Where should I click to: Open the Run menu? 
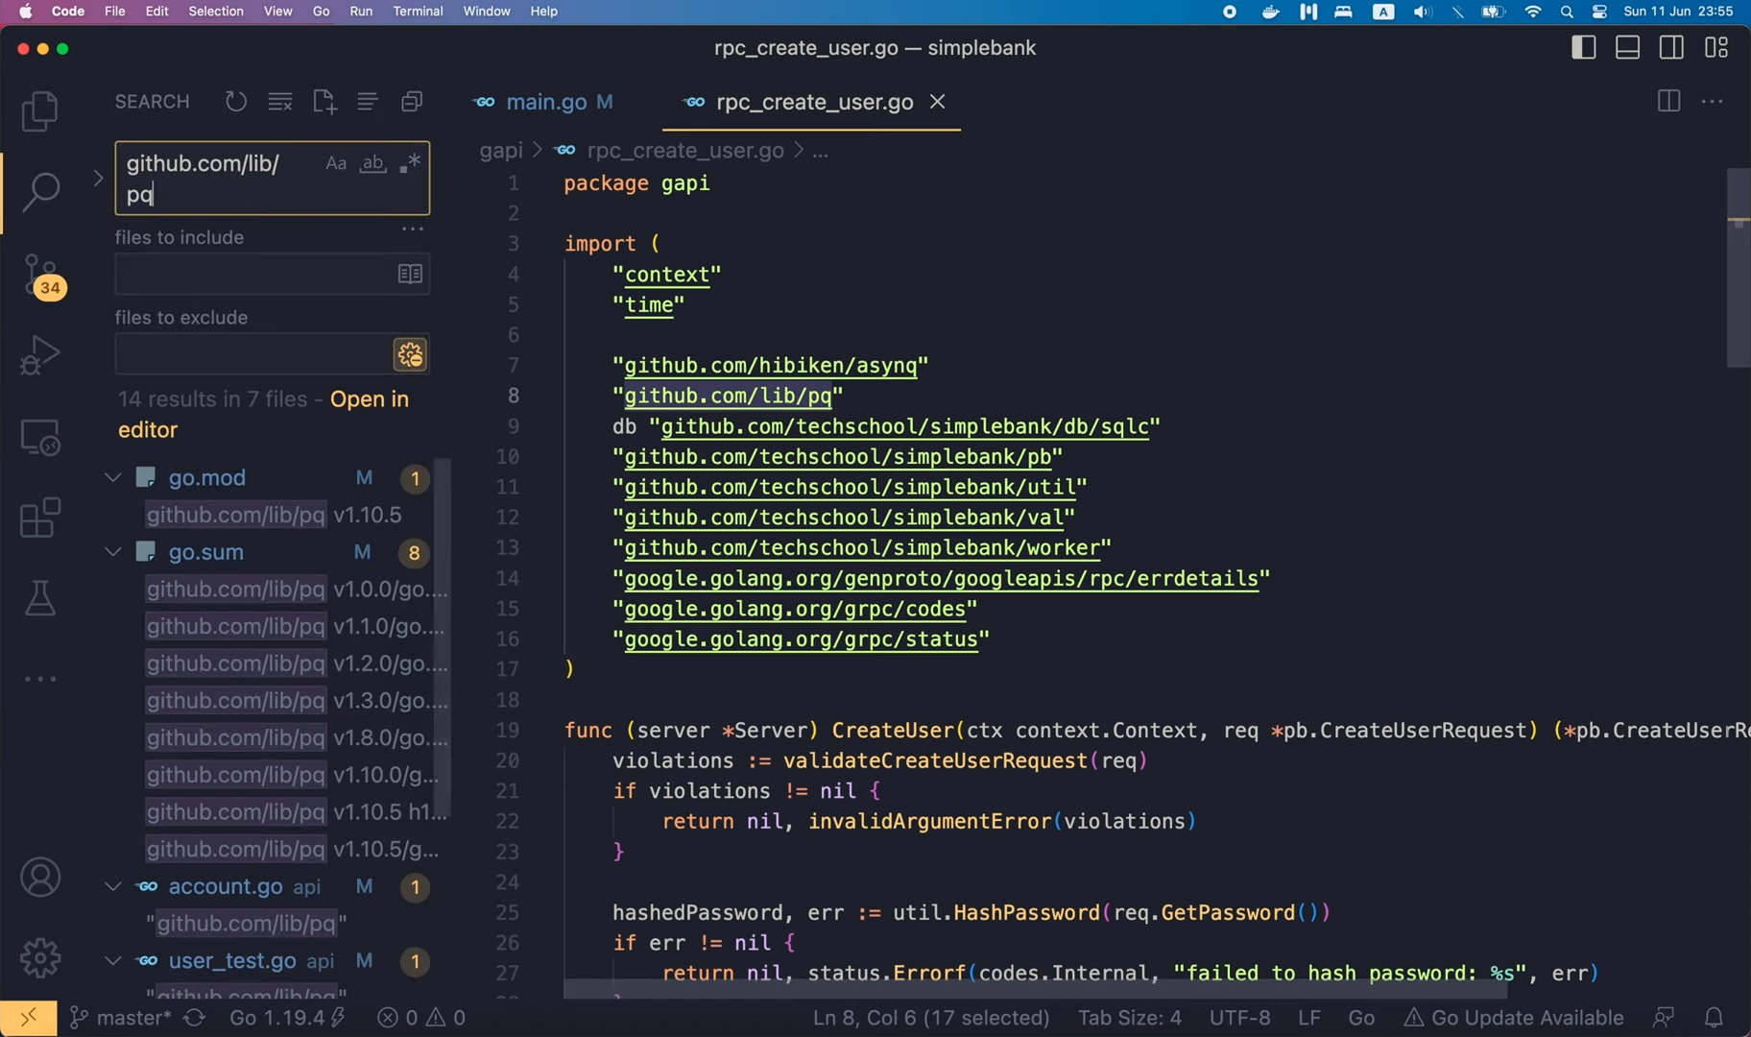coord(361,12)
